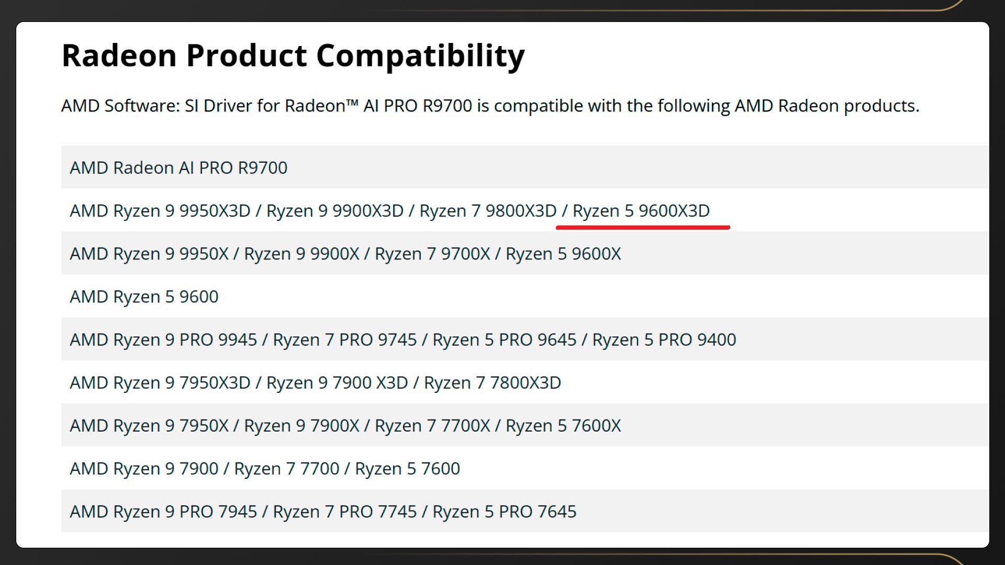Click the AMD Ryzen 9 7900 entry
The image size is (1005, 565).
[x=144, y=468]
